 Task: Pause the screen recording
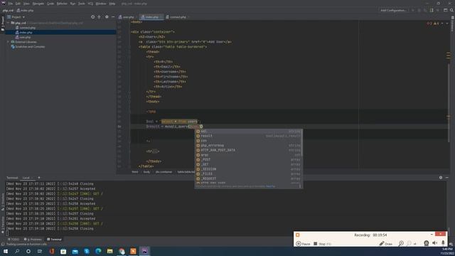click(303, 244)
